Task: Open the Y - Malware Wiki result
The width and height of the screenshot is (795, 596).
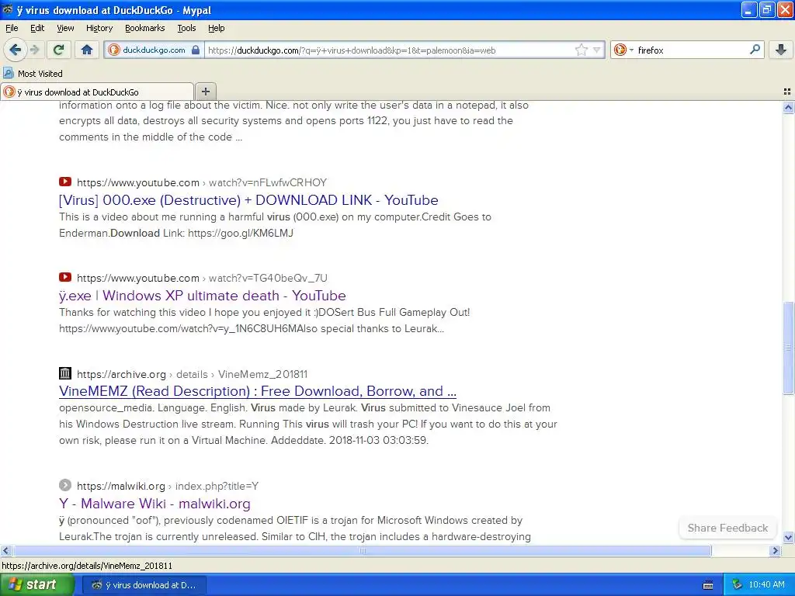Action: coord(154,503)
